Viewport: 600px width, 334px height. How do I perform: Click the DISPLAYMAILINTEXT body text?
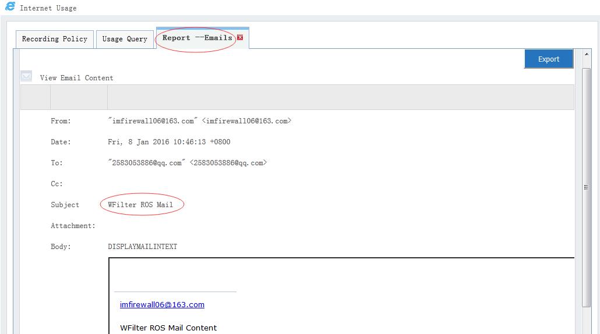click(x=142, y=247)
